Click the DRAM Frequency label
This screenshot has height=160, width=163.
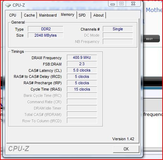point(46,58)
